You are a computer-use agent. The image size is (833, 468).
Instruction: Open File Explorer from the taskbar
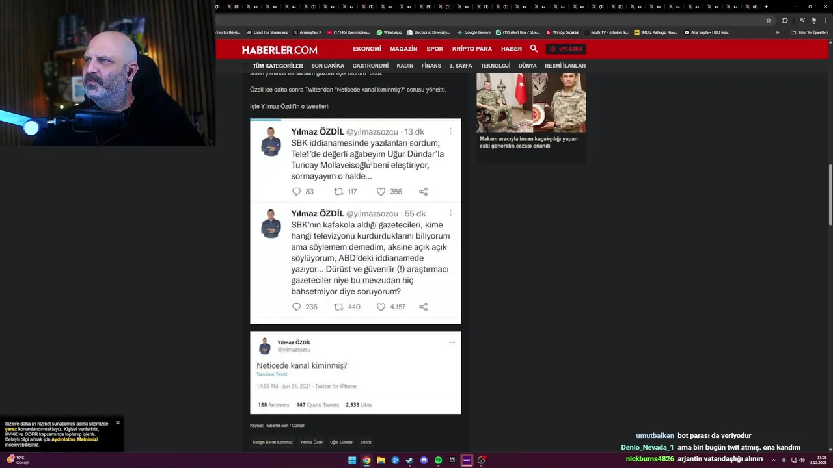click(x=381, y=460)
